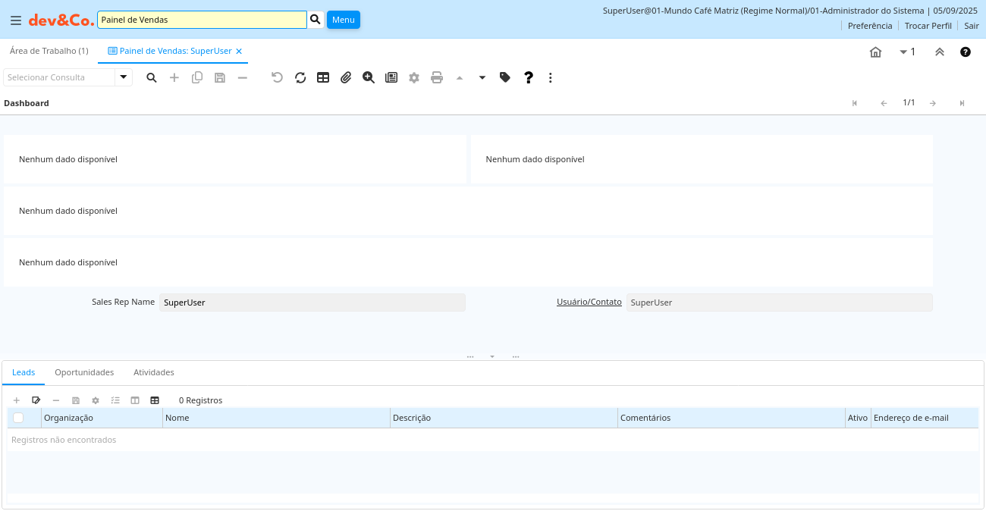This screenshot has width=986, height=511.
Task: Click the zoom across magnifier-plus icon
Action: (369, 77)
